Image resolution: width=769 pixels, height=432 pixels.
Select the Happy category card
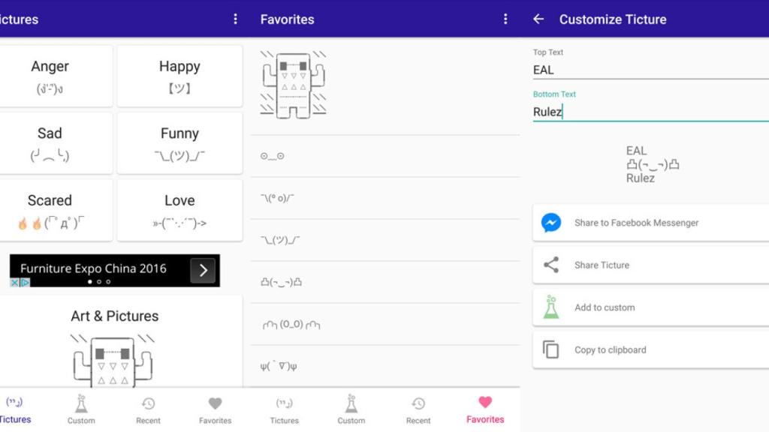click(x=179, y=76)
